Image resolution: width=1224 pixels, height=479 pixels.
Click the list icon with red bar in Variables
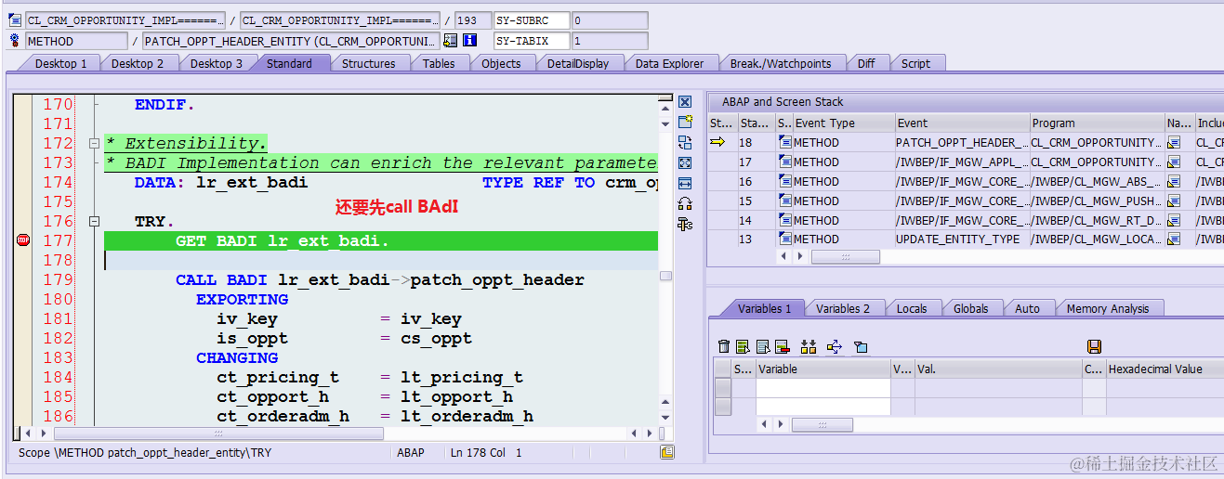[782, 346]
